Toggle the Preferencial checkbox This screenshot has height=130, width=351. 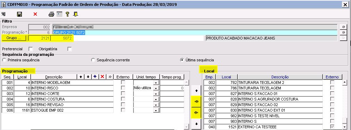click(x=31, y=49)
